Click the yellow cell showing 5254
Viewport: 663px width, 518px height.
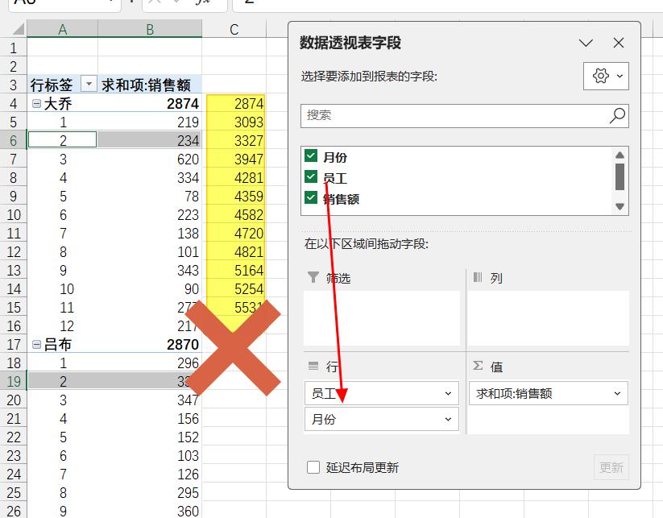tap(235, 289)
